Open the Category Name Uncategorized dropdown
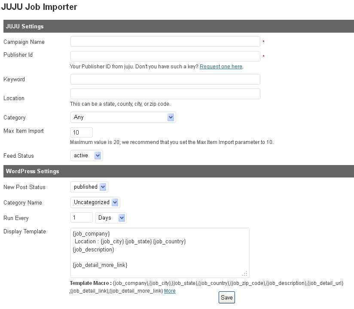Image resolution: width=354 pixels, height=309 pixels. pyautogui.click(x=95, y=202)
